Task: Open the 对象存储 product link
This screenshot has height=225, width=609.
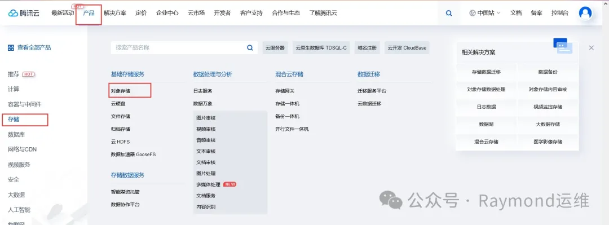Action: coord(121,91)
